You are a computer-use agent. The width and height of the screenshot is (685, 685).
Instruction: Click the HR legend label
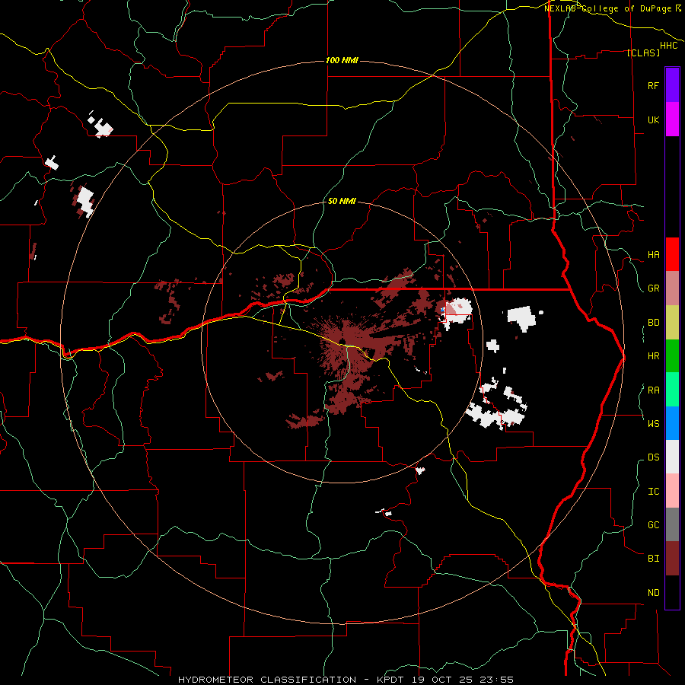653,356
